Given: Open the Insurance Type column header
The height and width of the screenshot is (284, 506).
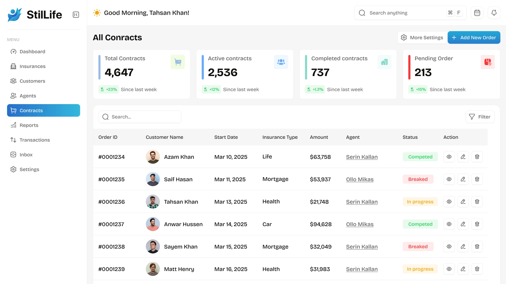Looking at the screenshot, I should pos(280,137).
